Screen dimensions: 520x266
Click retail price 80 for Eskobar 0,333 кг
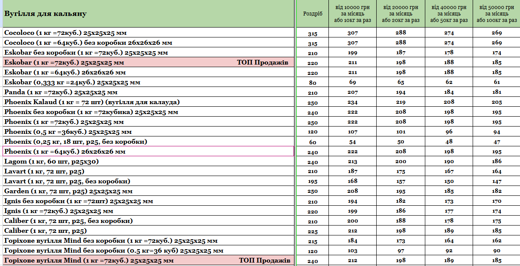pos(313,83)
